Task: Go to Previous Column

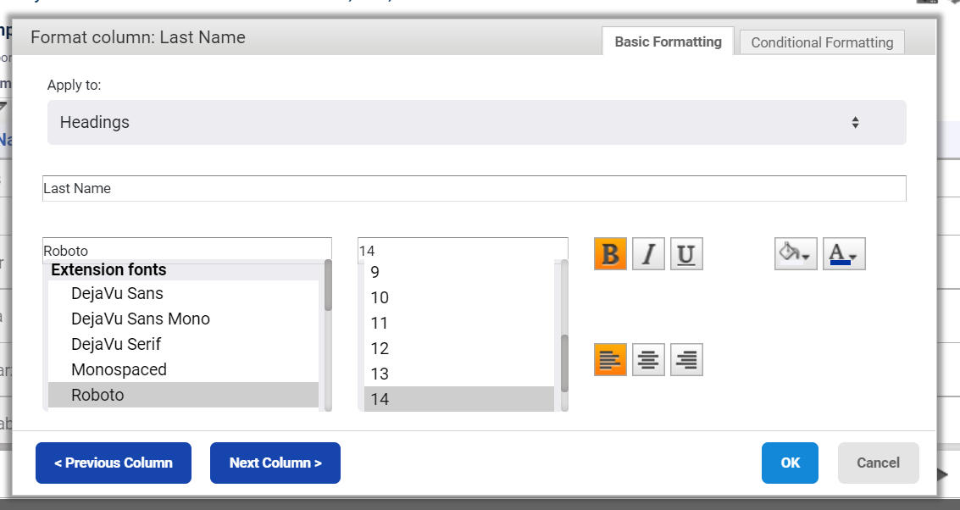Action: click(114, 463)
